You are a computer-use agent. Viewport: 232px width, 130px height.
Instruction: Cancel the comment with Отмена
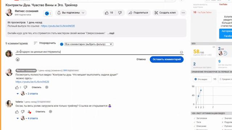(141, 59)
